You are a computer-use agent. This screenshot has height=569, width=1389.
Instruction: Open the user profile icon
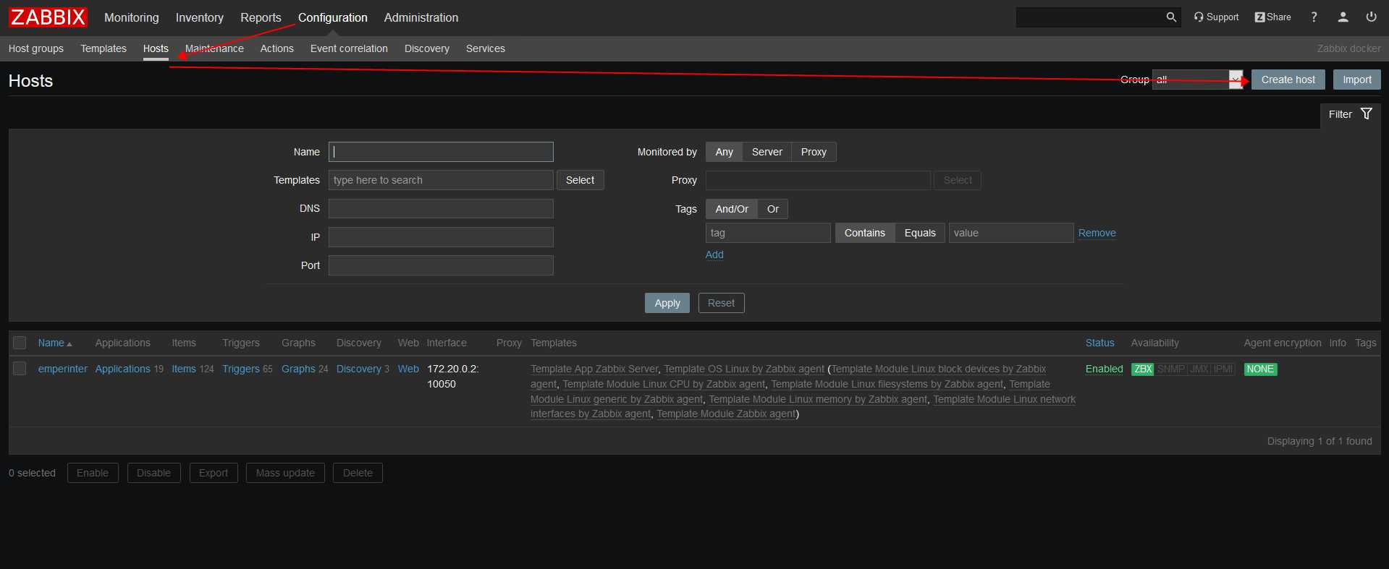click(x=1343, y=17)
